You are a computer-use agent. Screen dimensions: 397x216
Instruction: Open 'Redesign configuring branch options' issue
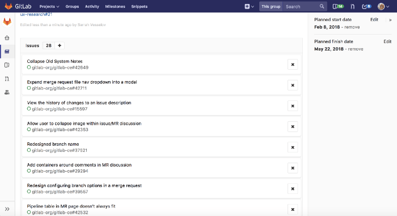(84, 185)
